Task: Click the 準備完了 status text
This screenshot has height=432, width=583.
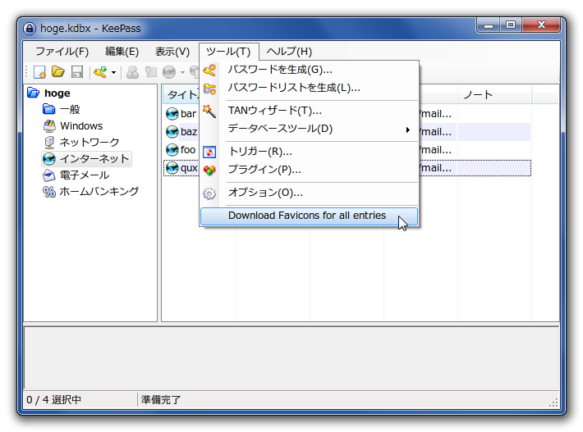Action: (161, 400)
